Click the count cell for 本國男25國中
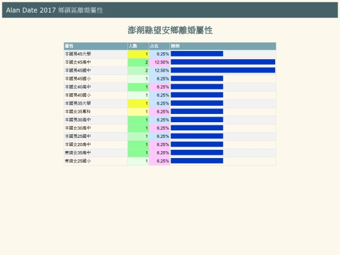Viewport: 340px width, 255px height. 138,137
